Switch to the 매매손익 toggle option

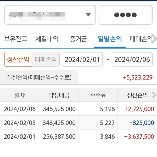coord(46,59)
